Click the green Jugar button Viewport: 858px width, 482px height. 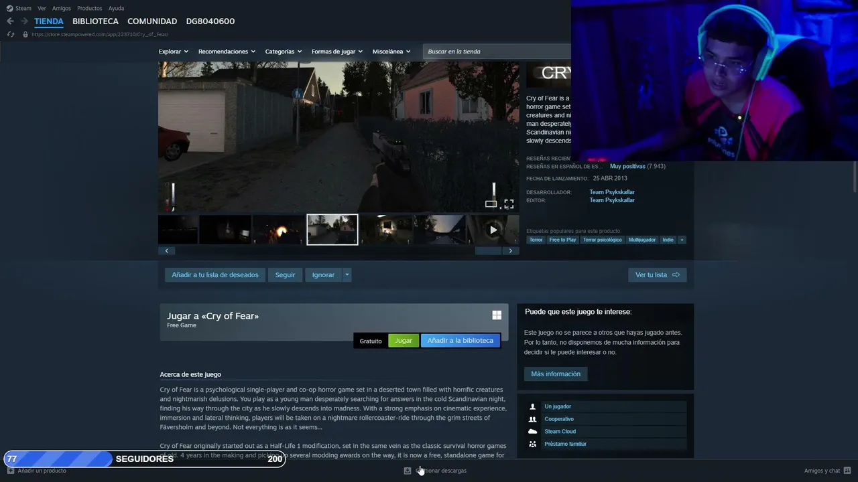point(404,341)
